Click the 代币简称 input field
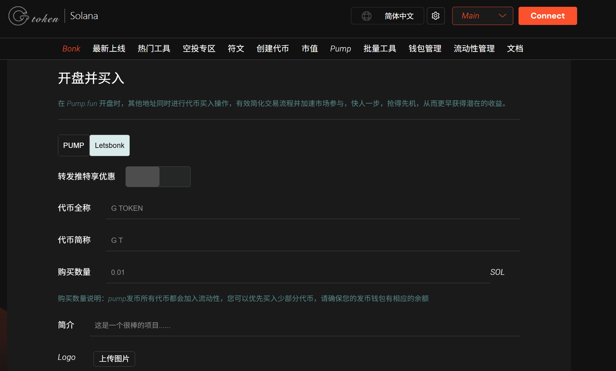Viewport: 616px width, 371px height. (313, 240)
